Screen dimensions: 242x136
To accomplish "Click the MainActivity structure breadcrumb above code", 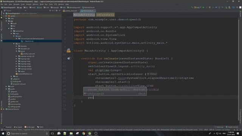I will click(x=84, y=15).
